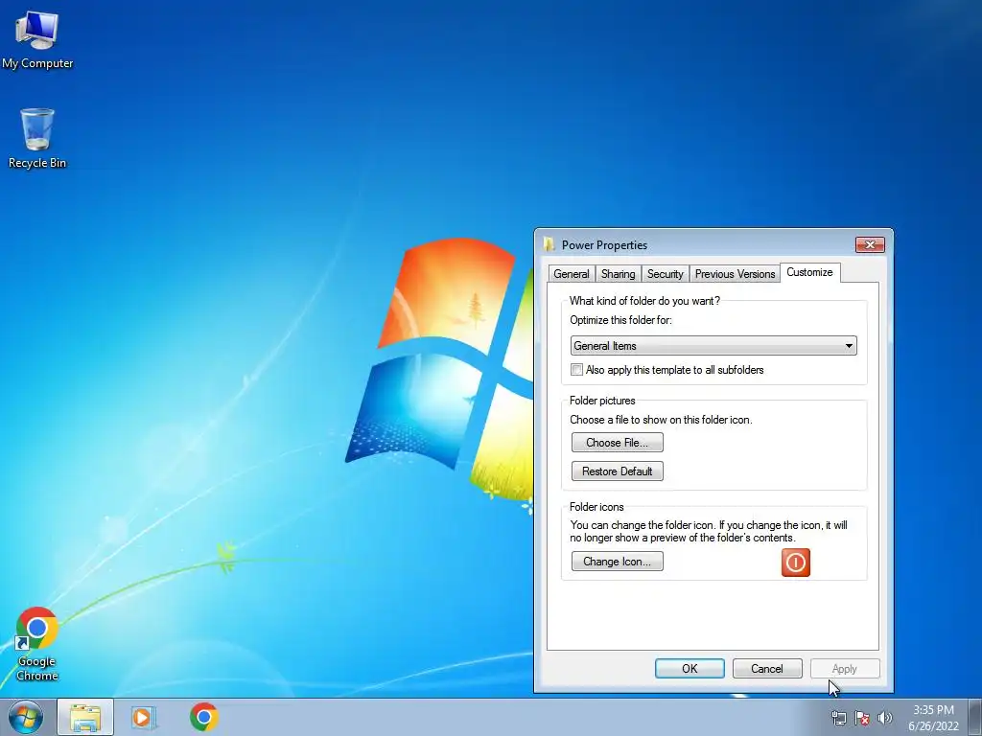The image size is (982, 736).
Task: Click the 'Folder icons' group label
Action: [596, 507]
